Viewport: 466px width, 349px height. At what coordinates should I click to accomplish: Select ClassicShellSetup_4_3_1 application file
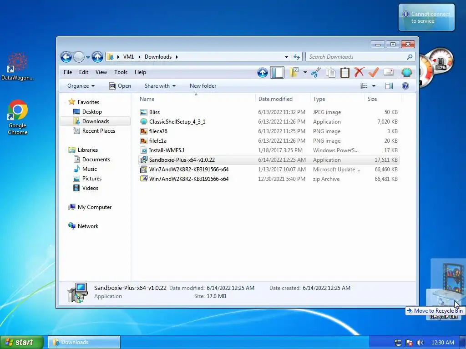click(269, 122)
